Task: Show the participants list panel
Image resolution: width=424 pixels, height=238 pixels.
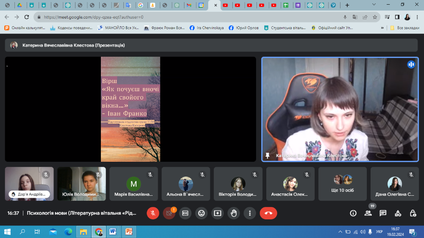Action: click(x=368, y=213)
